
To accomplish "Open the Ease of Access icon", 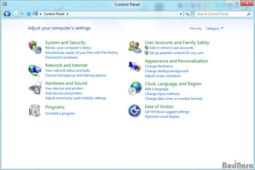I will [134, 111].
